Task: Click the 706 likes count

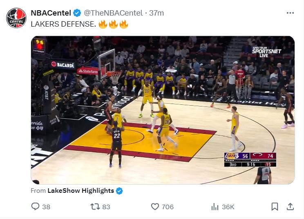Action: (x=168, y=207)
